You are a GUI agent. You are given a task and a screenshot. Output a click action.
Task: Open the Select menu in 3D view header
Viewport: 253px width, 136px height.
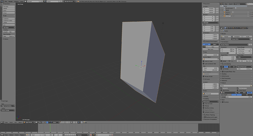[11, 122]
